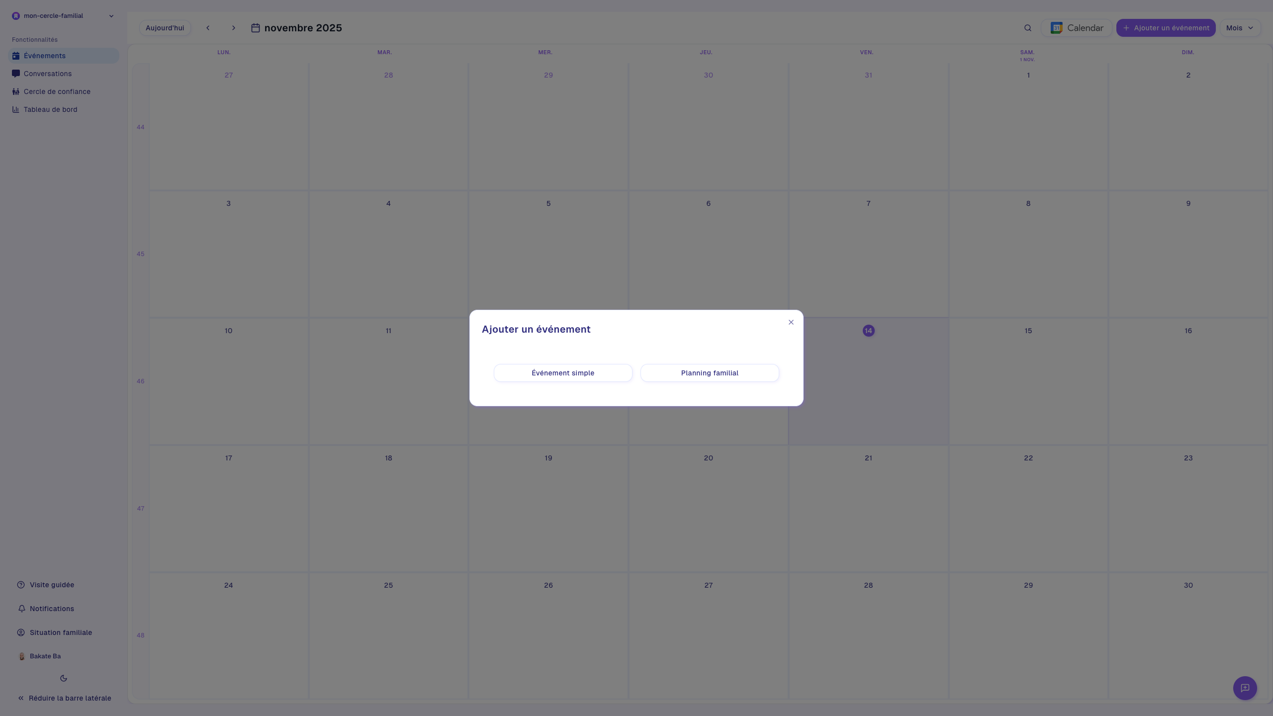Open Google Calendar integration button
This screenshot has width=1273, height=716.
(1077, 28)
